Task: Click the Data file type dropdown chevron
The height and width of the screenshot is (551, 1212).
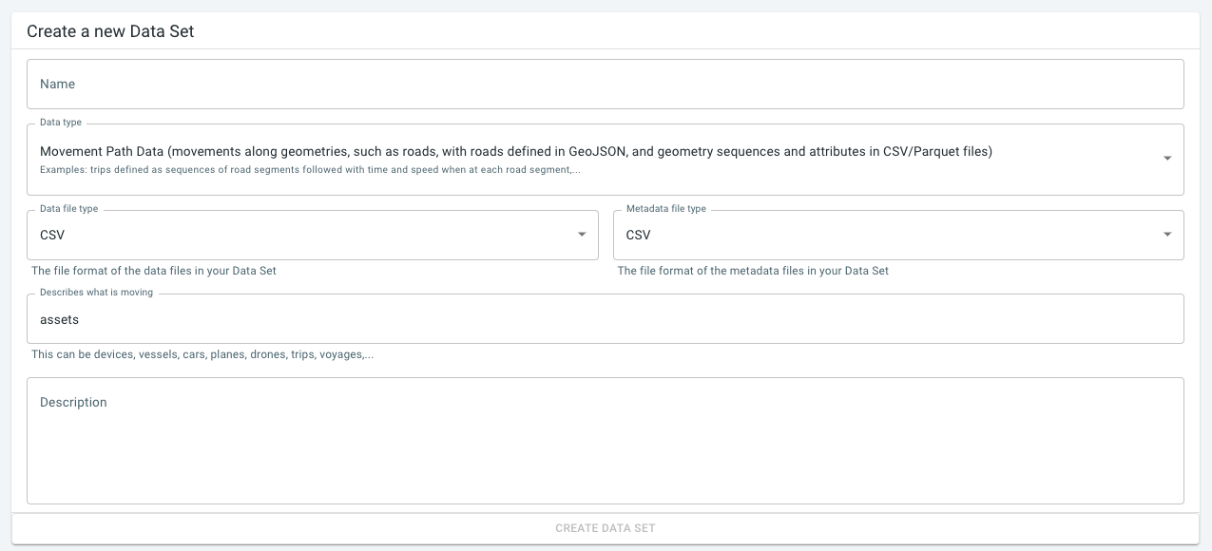Action: [582, 234]
